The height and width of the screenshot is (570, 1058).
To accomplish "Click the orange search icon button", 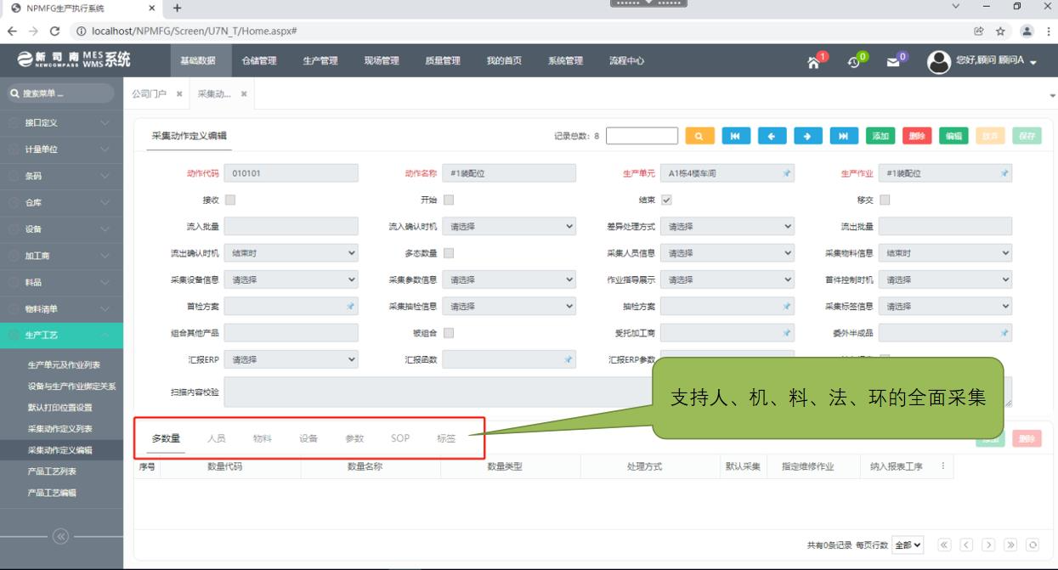I will tap(699, 136).
